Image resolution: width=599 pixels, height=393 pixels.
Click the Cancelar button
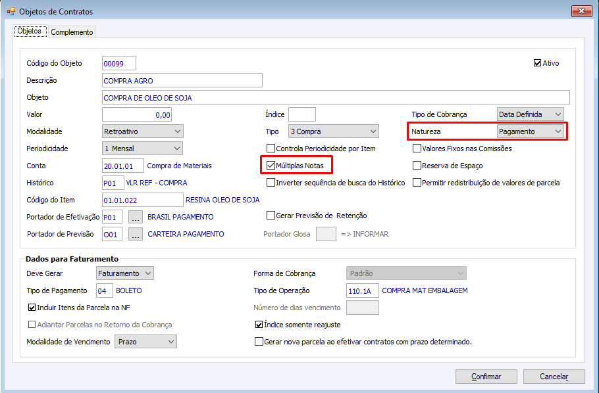pyautogui.click(x=554, y=377)
